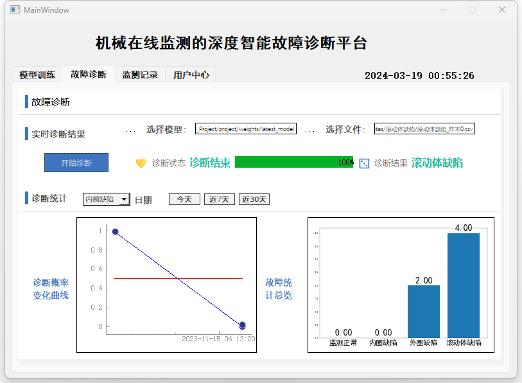The width and height of the screenshot is (522, 383).
Task: Click the yellow heart diagnosis status icon
Action: point(141,163)
